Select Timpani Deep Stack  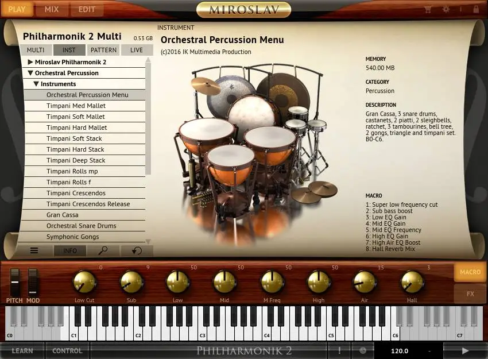(84, 160)
